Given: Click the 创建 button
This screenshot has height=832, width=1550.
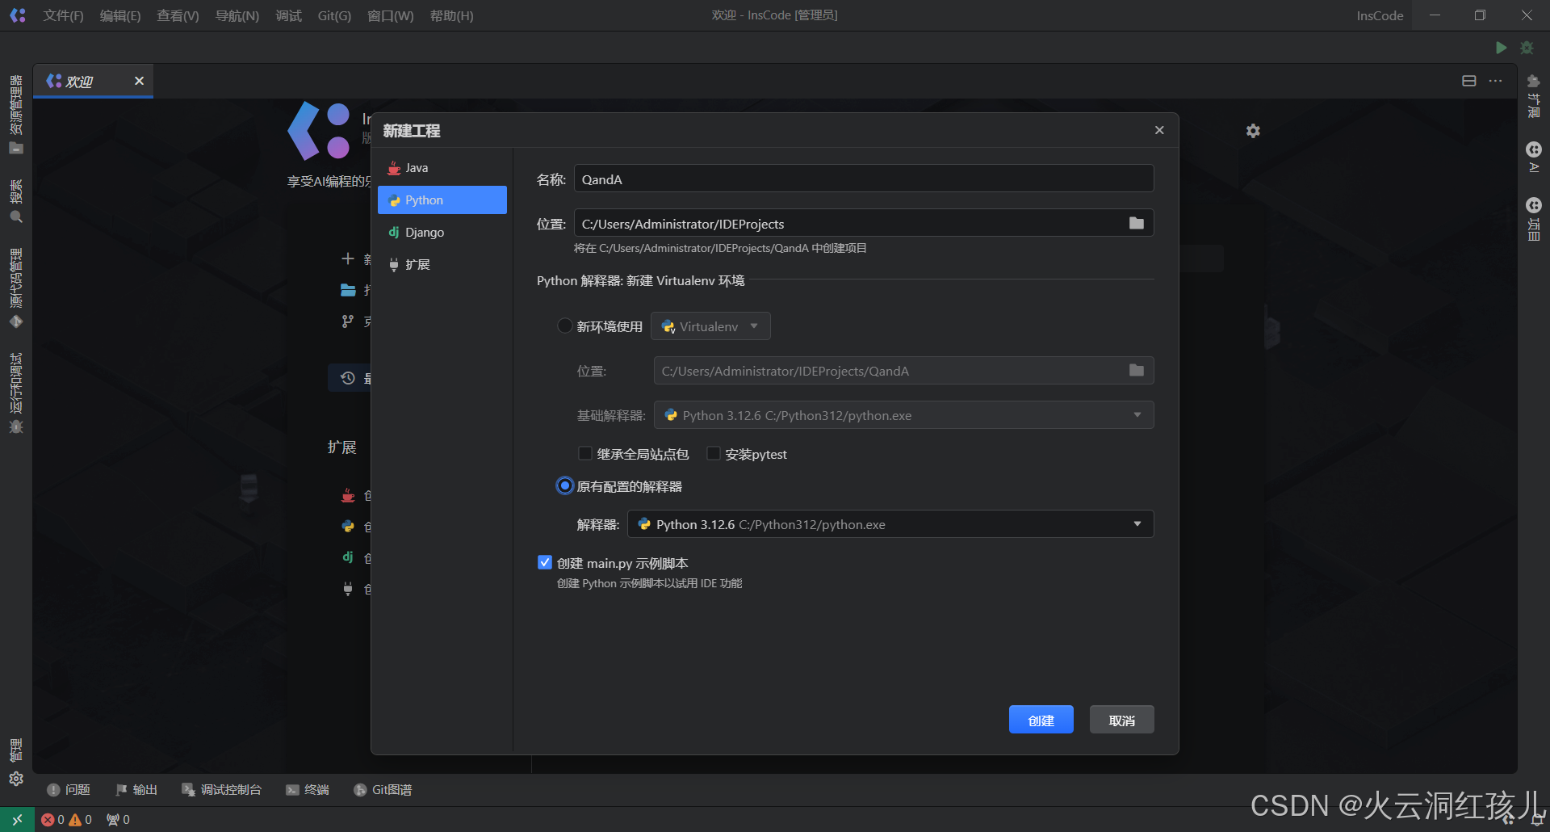Looking at the screenshot, I should pos(1041,720).
